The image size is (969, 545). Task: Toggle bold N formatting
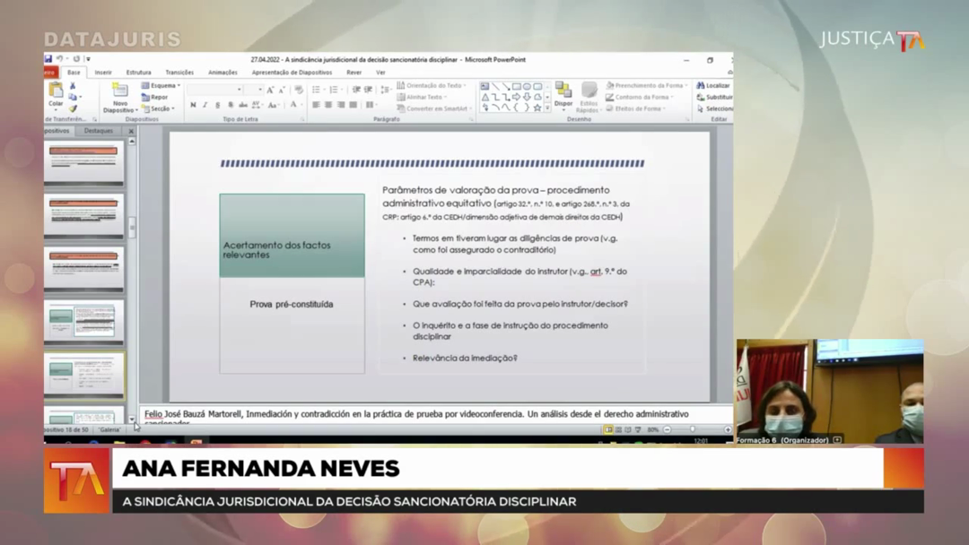193,106
